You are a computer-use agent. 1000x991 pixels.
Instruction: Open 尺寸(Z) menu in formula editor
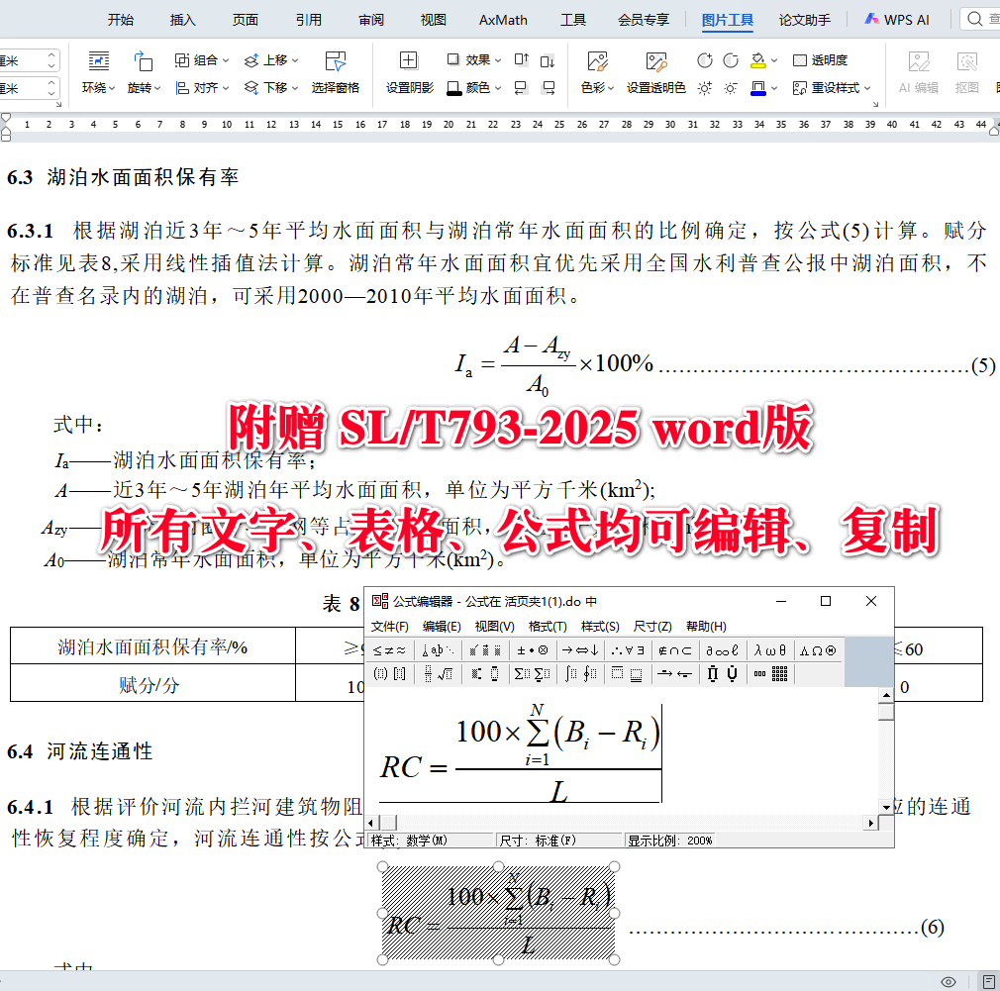652,627
